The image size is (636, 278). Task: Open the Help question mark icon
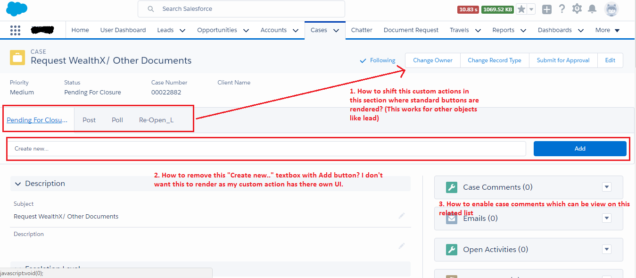tap(562, 9)
